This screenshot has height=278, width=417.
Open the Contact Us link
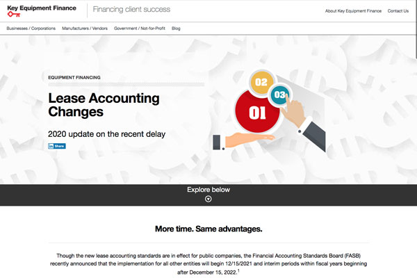point(398,11)
